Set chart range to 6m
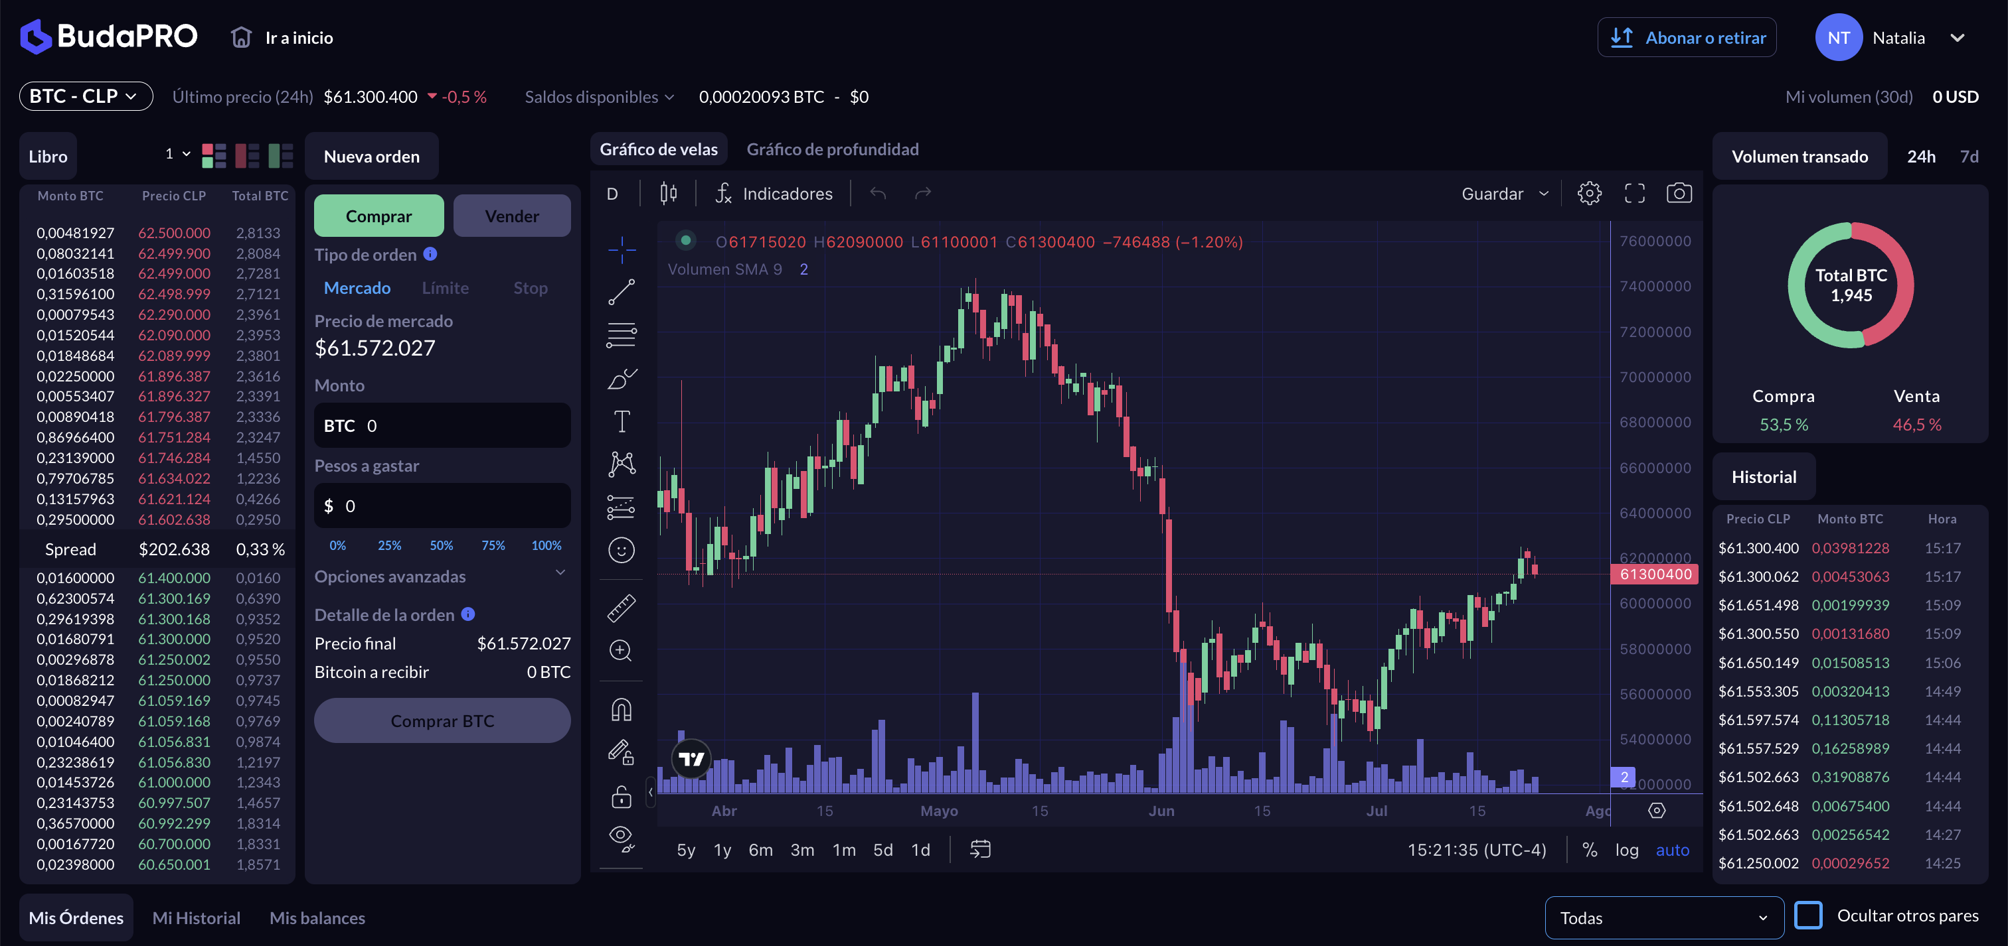This screenshot has height=946, width=2008. [760, 849]
